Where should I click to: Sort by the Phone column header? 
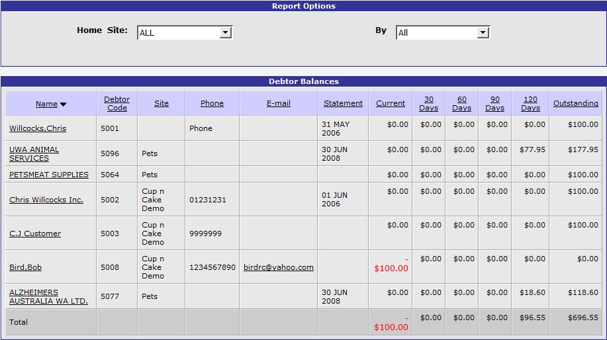click(212, 103)
